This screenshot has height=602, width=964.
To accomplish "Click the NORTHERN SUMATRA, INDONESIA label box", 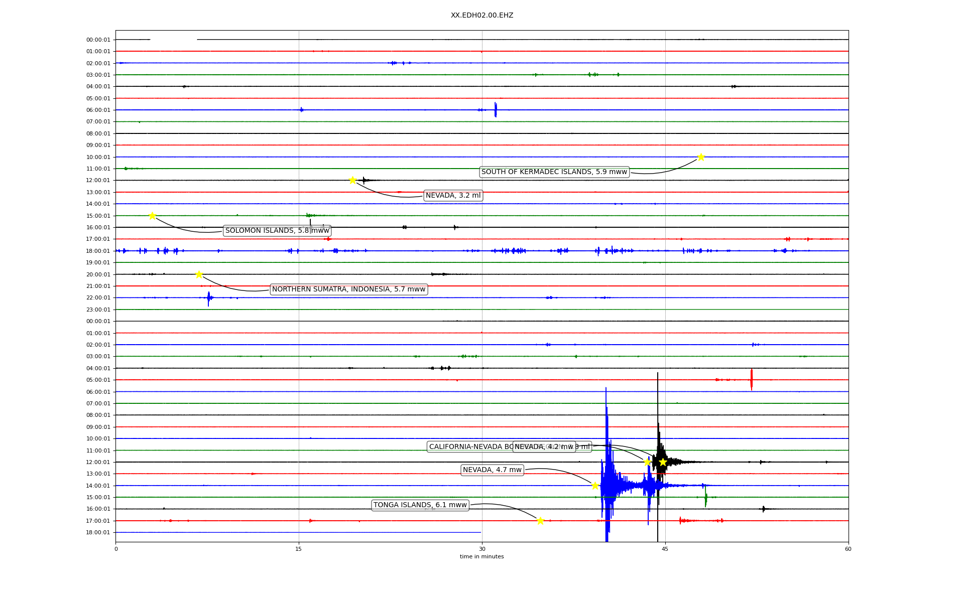I will 348,289.
